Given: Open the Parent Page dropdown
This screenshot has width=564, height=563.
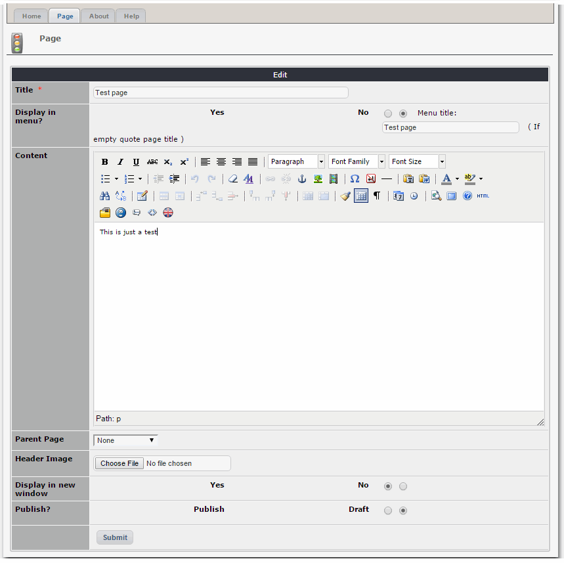Looking at the screenshot, I should [x=125, y=440].
